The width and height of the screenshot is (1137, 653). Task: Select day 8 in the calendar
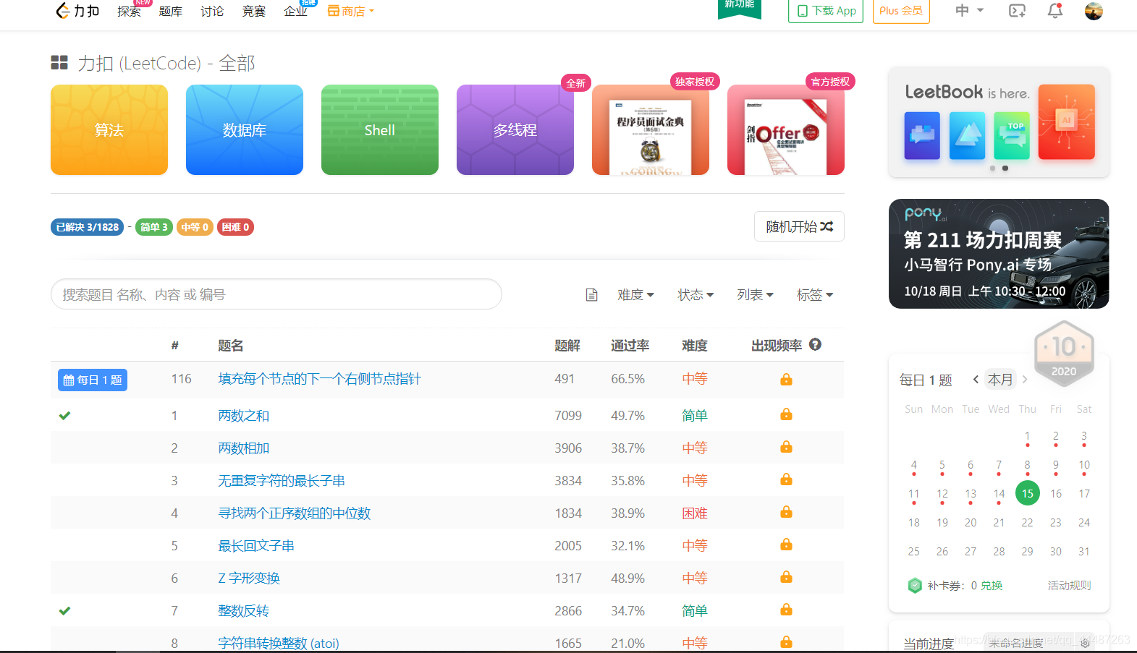coord(1027,466)
